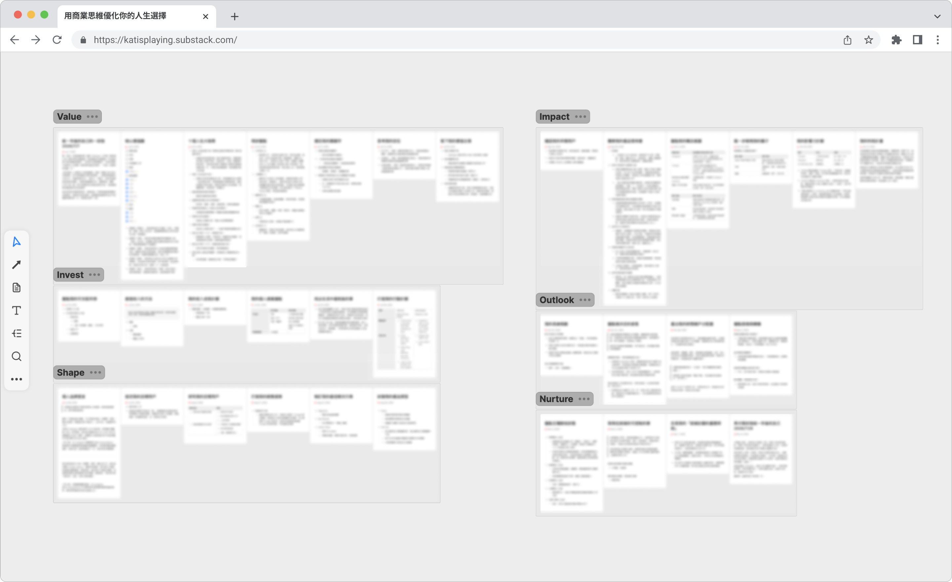Select the pen drawing tool
The width and height of the screenshot is (952, 582).
[x=16, y=265]
